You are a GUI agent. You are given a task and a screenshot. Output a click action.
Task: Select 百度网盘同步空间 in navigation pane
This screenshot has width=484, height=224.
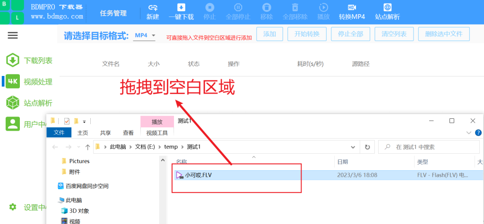[x=83, y=186]
